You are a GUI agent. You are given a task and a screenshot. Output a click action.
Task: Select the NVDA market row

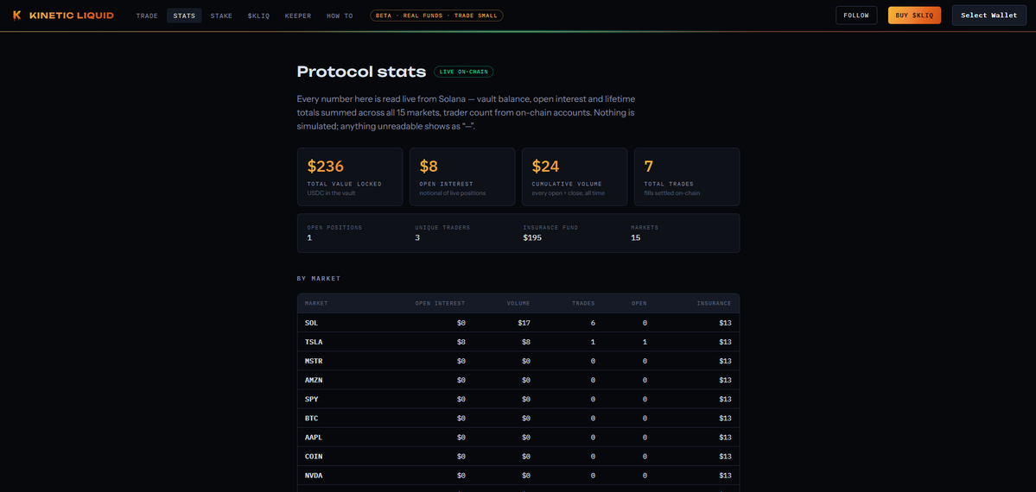click(x=518, y=476)
